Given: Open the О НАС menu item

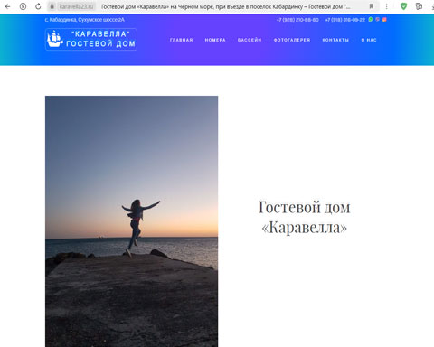Looking at the screenshot, I should (x=369, y=40).
